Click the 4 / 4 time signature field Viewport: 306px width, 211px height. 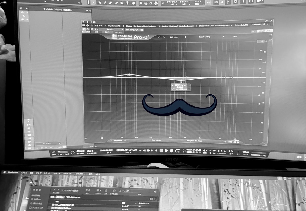point(231,151)
